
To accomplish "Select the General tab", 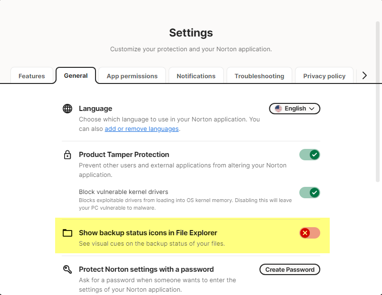I will coord(76,75).
